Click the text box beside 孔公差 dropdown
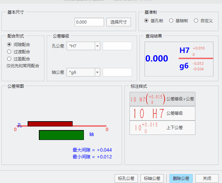The image size is (222, 183). coord(117,46)
